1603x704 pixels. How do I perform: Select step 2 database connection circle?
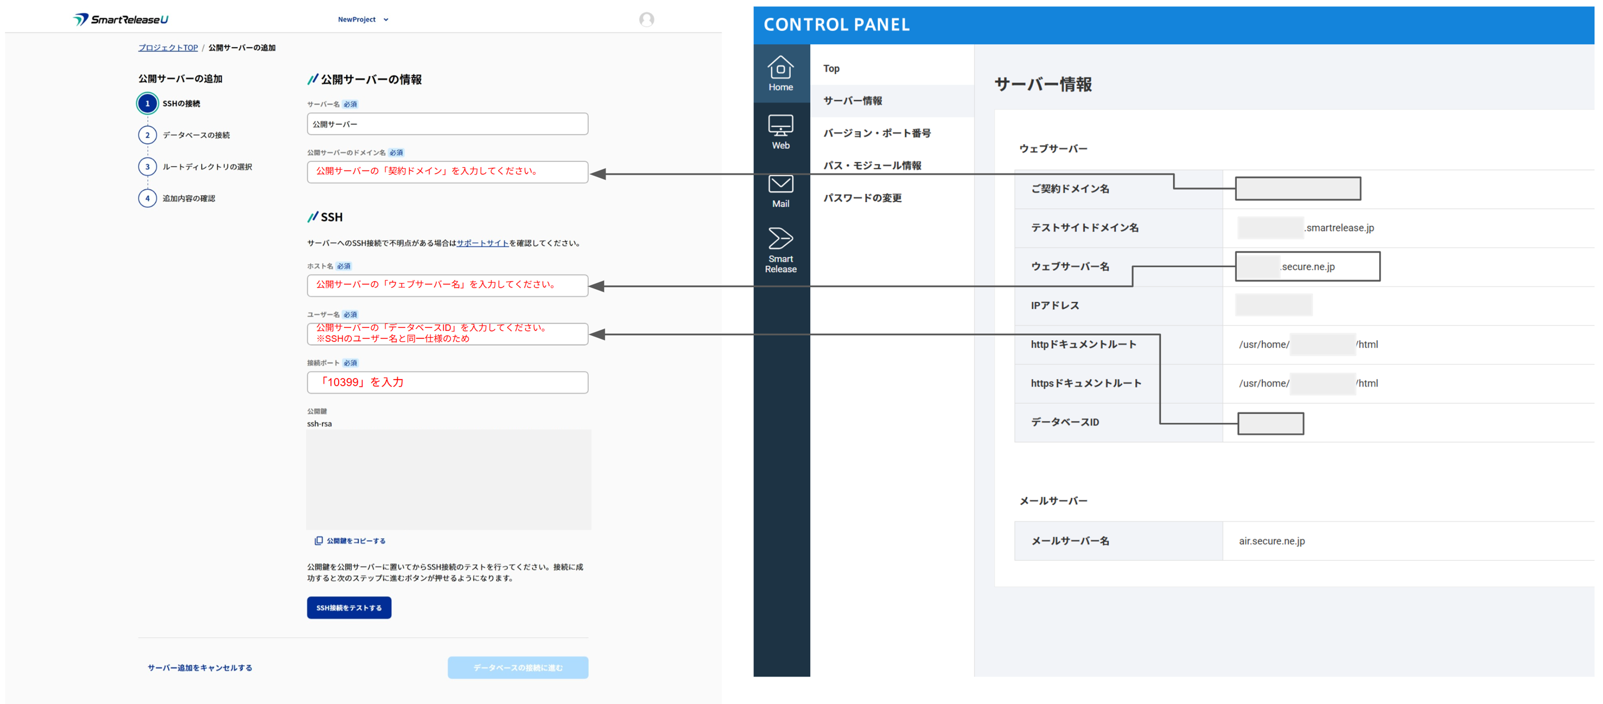(148, 135)
